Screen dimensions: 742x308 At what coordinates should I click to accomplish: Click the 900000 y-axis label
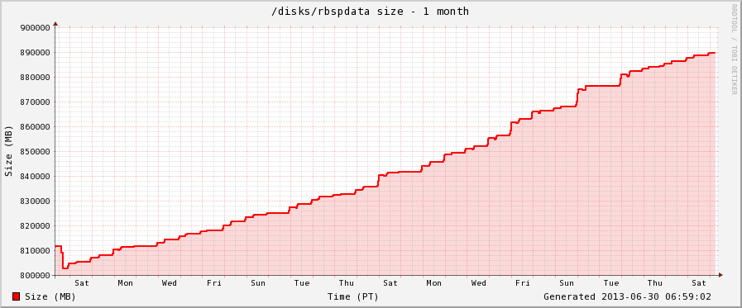pos(36,27)
